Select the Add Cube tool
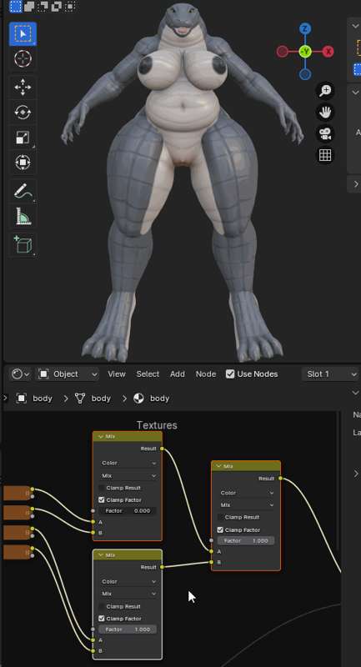361x667 pixels. [23, 244]
